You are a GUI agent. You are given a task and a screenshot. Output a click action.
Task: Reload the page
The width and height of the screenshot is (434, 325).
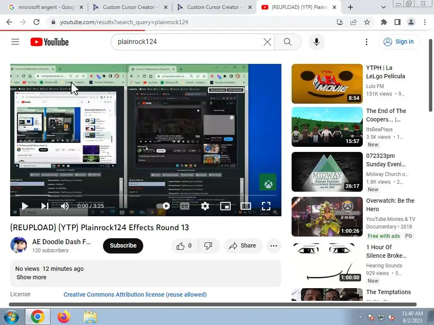click(x=36, y=22)
